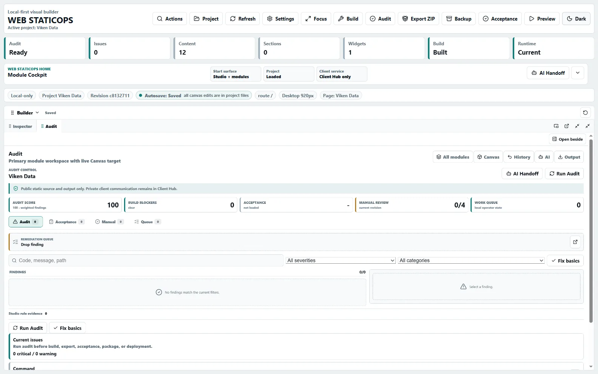Image resolution: width=598 pixels, height=374 pixels.
Task: Enter Focus mode
Action: point(316,19)
